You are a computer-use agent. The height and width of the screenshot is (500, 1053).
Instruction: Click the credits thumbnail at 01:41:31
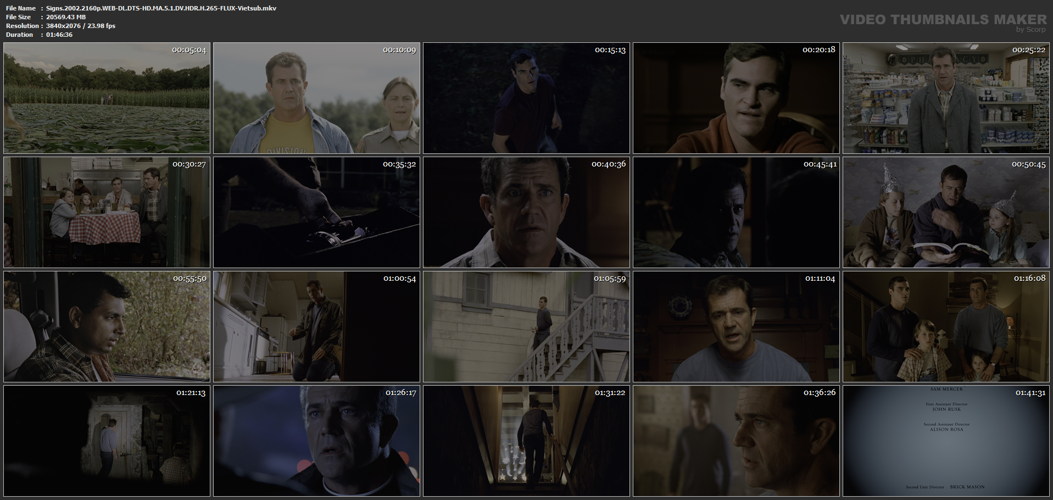point(946,441)
